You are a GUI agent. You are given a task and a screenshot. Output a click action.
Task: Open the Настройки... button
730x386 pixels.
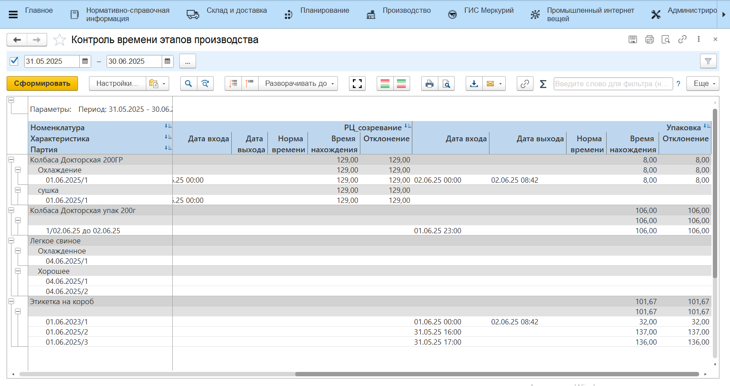pos(117,84)
